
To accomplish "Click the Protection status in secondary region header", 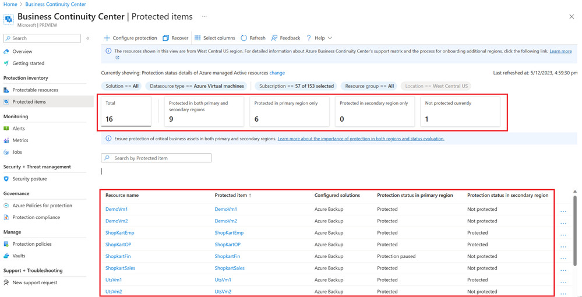I will [x=508, y=195].
